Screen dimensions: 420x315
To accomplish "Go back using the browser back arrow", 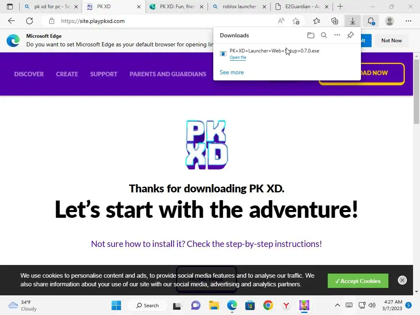I will tap(11, 21).
